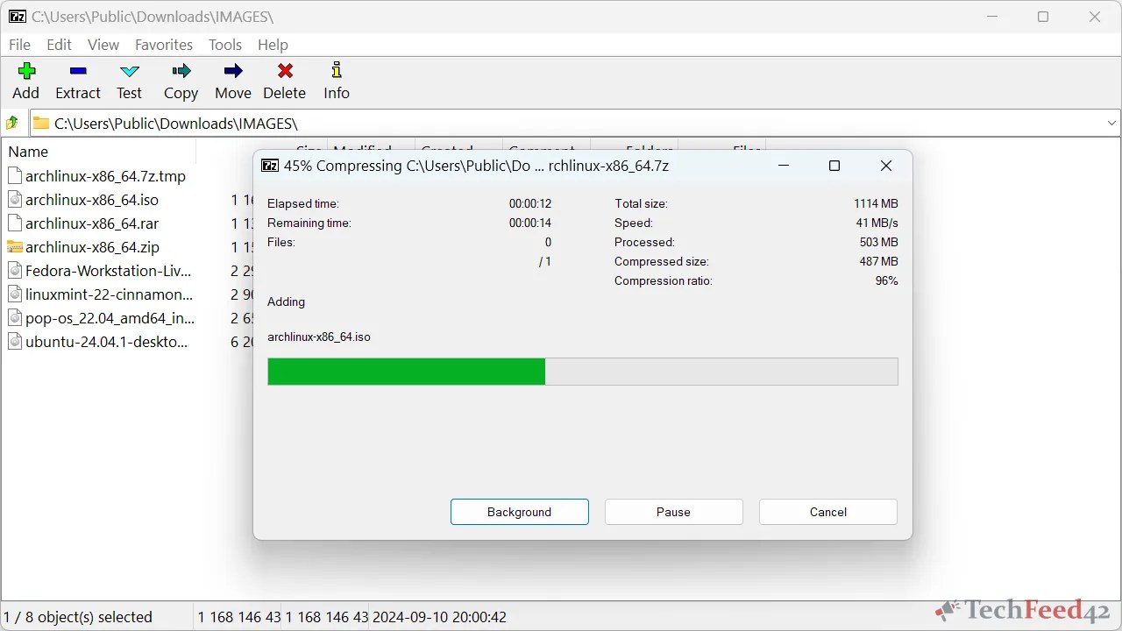Click the folder icon in the address bar
The image size is (1122, 631).
pyautogui.click(x=41, y=123)
